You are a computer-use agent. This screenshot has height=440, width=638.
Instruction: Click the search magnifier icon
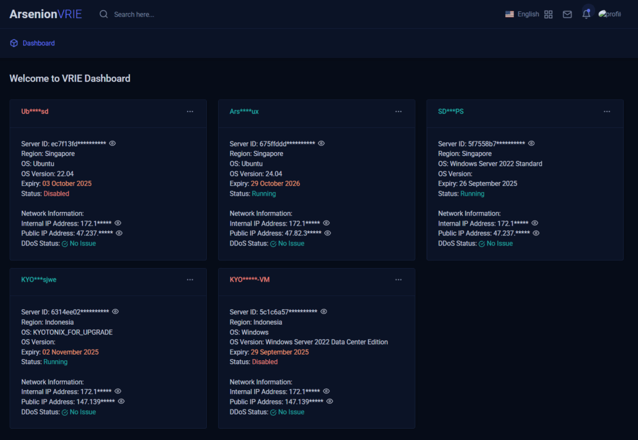(103, 14)
